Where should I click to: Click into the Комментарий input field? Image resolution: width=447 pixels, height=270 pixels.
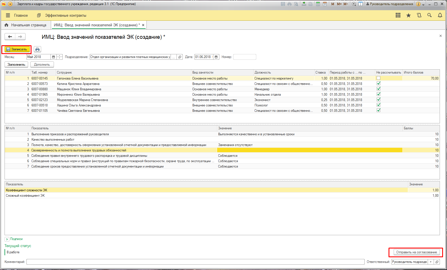[x=195, y=262]
